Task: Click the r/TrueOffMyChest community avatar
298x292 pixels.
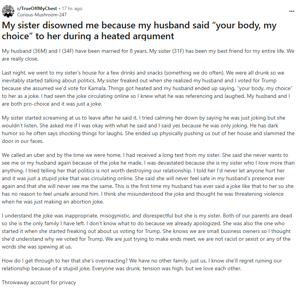Action: (x=8, y=11)
